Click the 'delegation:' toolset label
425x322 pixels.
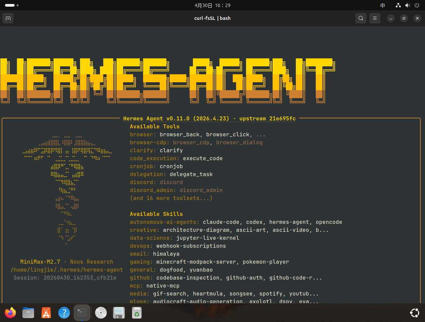(x=148, y=174)
